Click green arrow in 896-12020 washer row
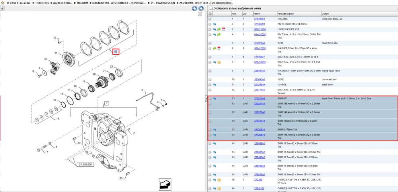Screen dimensions: 398x192 pyautogui.click(x=215, y=48)
